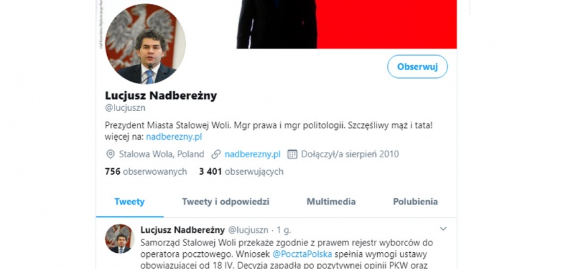Image resolution: width=586 pixels, height=269 pixels.
Task: Switch to Tweety tab
Action: click(x=129, y=202)
